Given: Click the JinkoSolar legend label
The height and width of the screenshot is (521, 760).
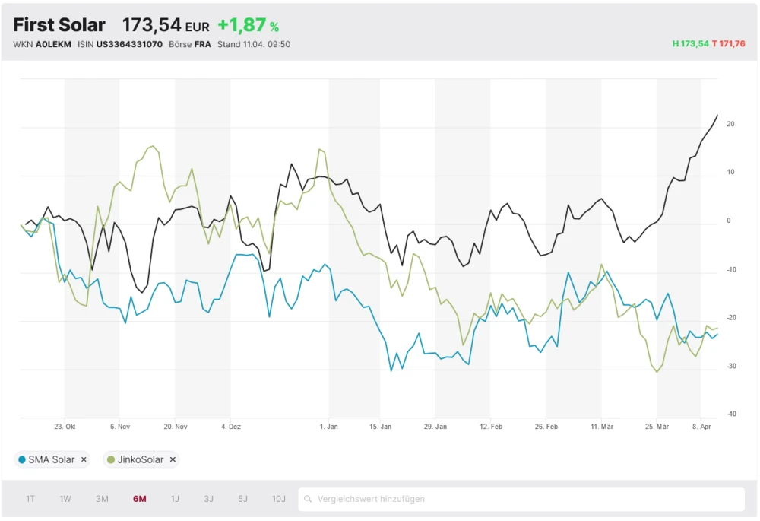Looking at the screenshot, I should (x=141, y=459).
